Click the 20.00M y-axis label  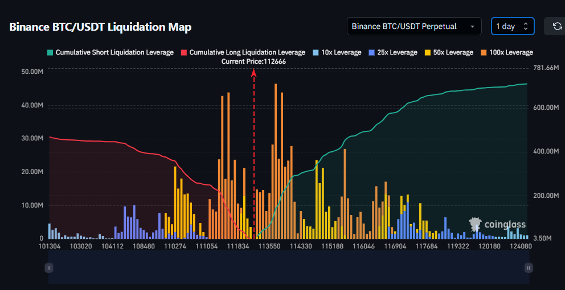[32, 172]
